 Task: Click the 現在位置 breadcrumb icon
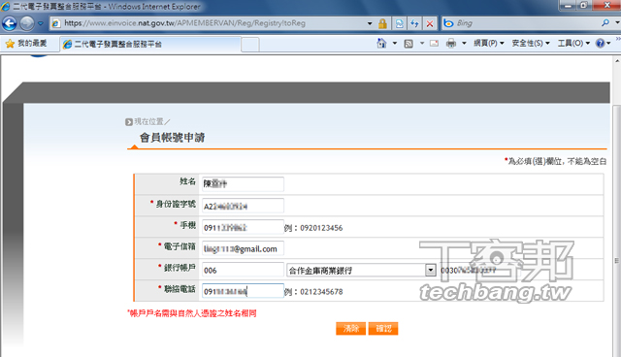point(129,122)
